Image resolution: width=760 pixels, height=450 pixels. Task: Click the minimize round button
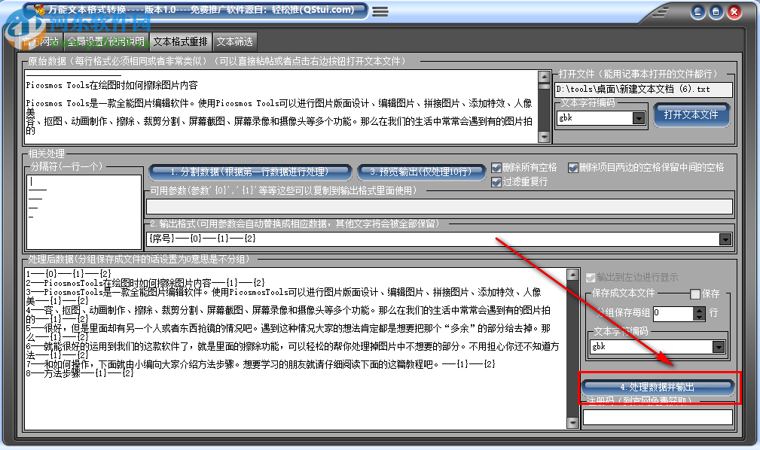coord(698,12)
